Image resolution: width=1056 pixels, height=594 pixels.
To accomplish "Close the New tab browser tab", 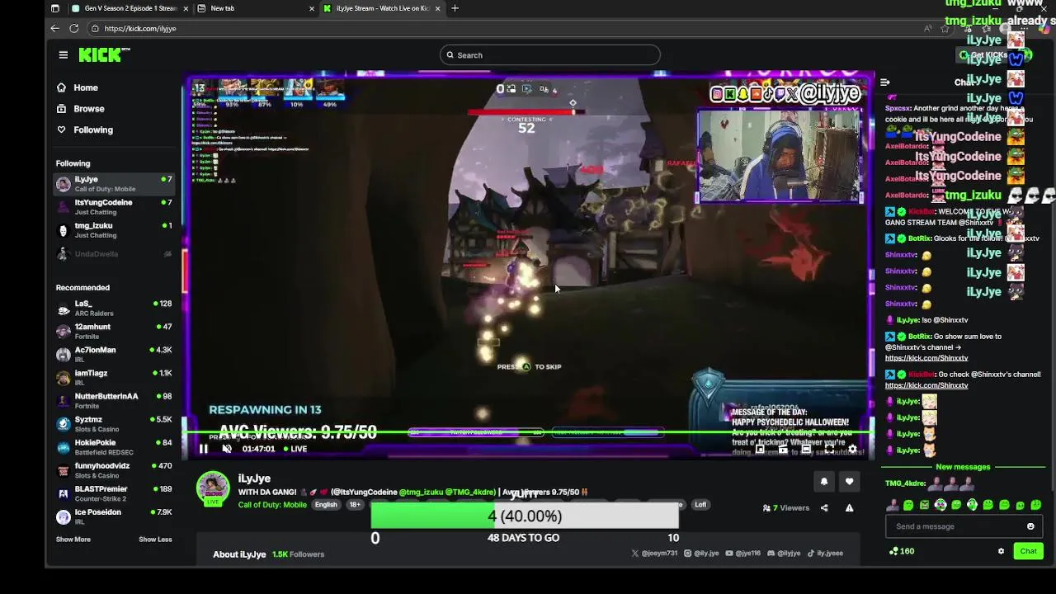I will (x=312, y=8).
